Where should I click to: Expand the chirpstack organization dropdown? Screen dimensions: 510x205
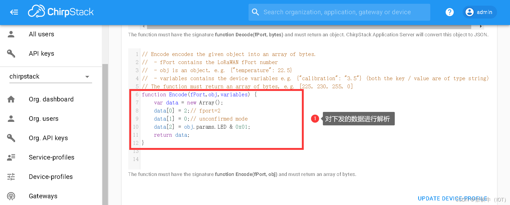point(51,77)
